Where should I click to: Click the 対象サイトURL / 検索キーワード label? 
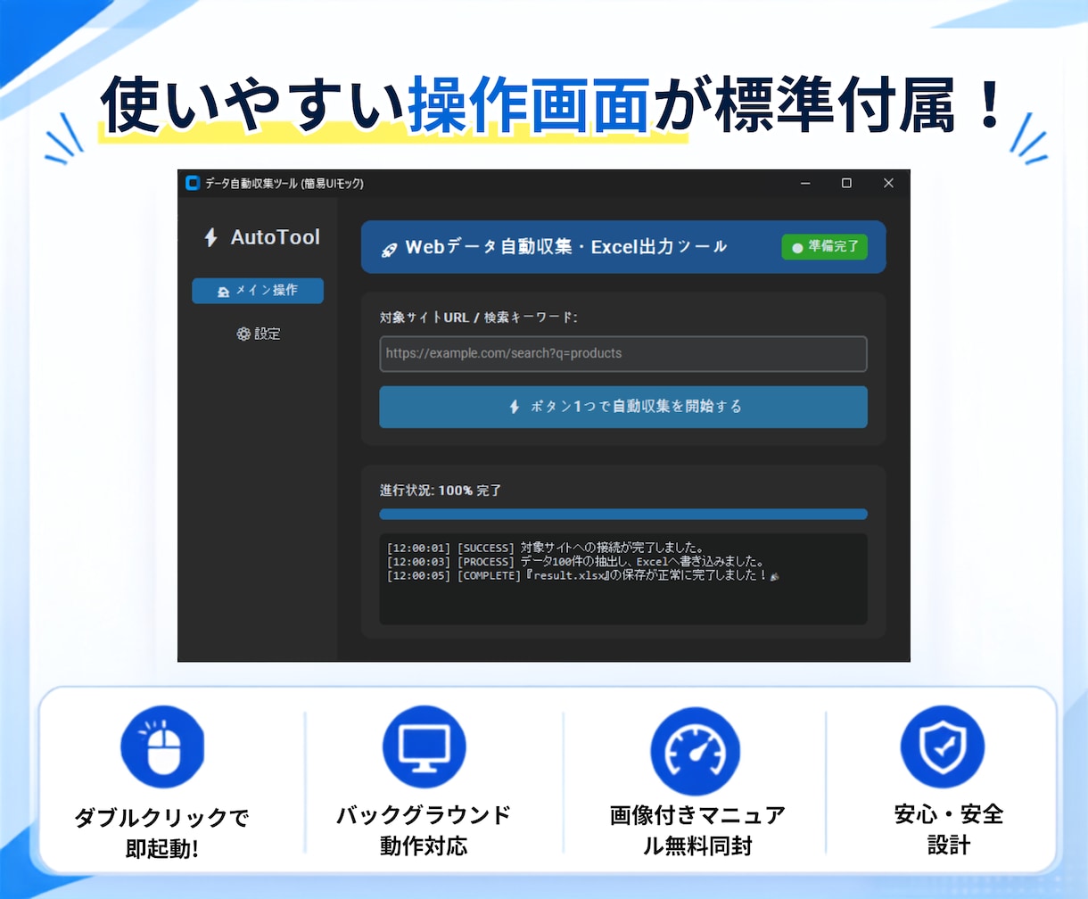479,317
